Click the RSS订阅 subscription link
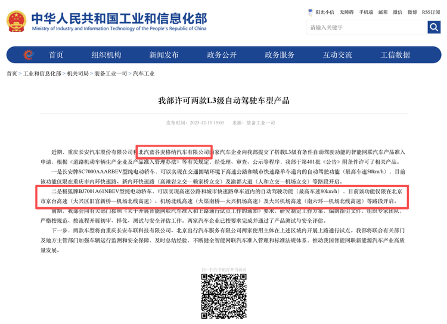This screenshot has width=447, height=324. point(430,12)
